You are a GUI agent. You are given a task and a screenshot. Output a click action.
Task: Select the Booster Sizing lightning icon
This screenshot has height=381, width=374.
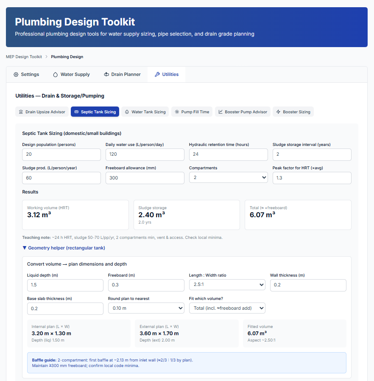tap(278, 112)
